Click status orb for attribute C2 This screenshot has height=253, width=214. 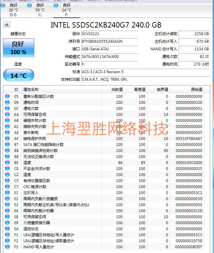tap(7, 174)
